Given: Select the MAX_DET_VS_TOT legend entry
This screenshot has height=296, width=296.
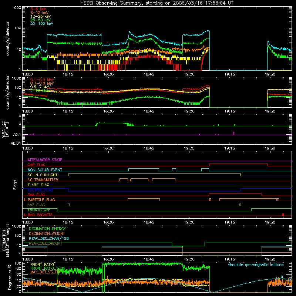Looking at the screenshot, I should [x=46, y=272].
